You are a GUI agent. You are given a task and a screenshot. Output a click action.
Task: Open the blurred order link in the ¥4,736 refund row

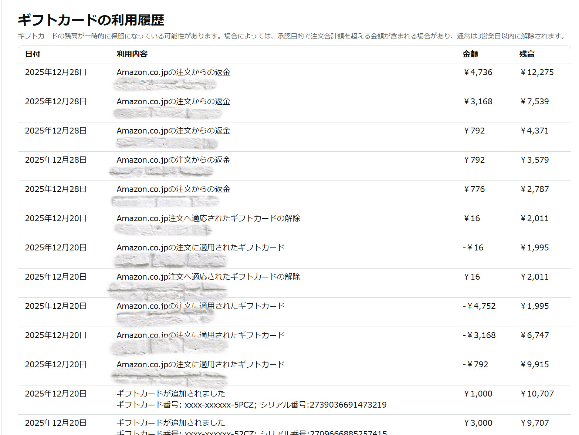164,84
